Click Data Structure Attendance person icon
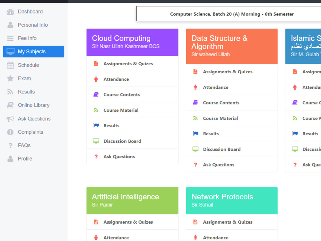321x241 pixels. [x=195, y=87]
